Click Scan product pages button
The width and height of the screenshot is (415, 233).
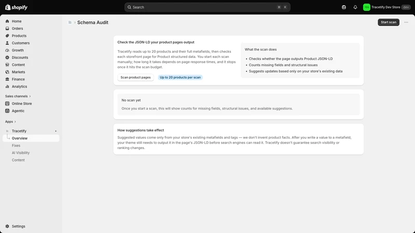(x=135, y=77)
